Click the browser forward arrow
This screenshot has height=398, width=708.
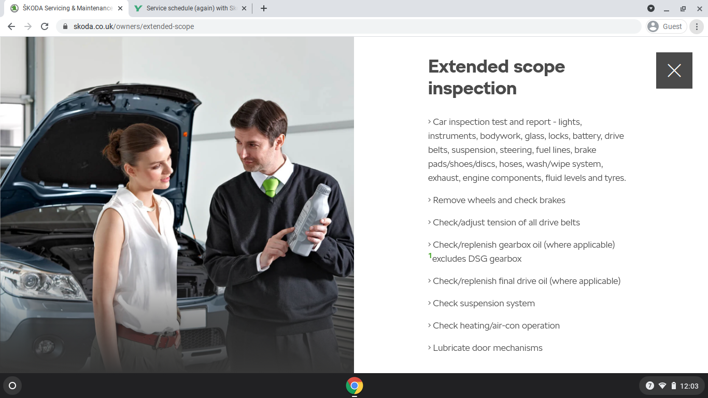(x=28, y=26)
